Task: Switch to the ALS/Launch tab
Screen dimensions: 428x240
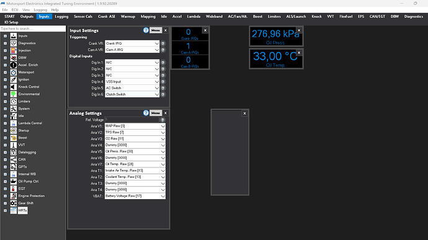Action: [296, 16]
